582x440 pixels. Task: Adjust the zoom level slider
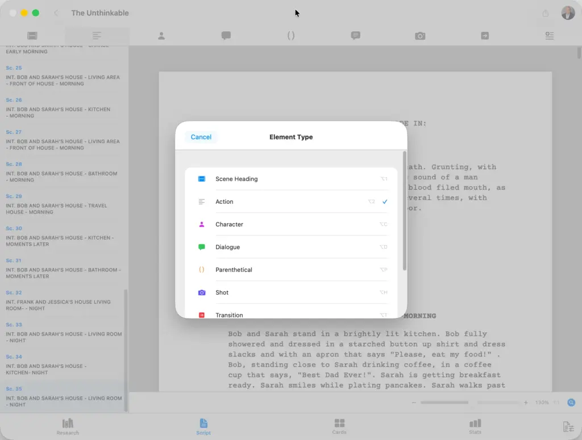coord(469,403)
